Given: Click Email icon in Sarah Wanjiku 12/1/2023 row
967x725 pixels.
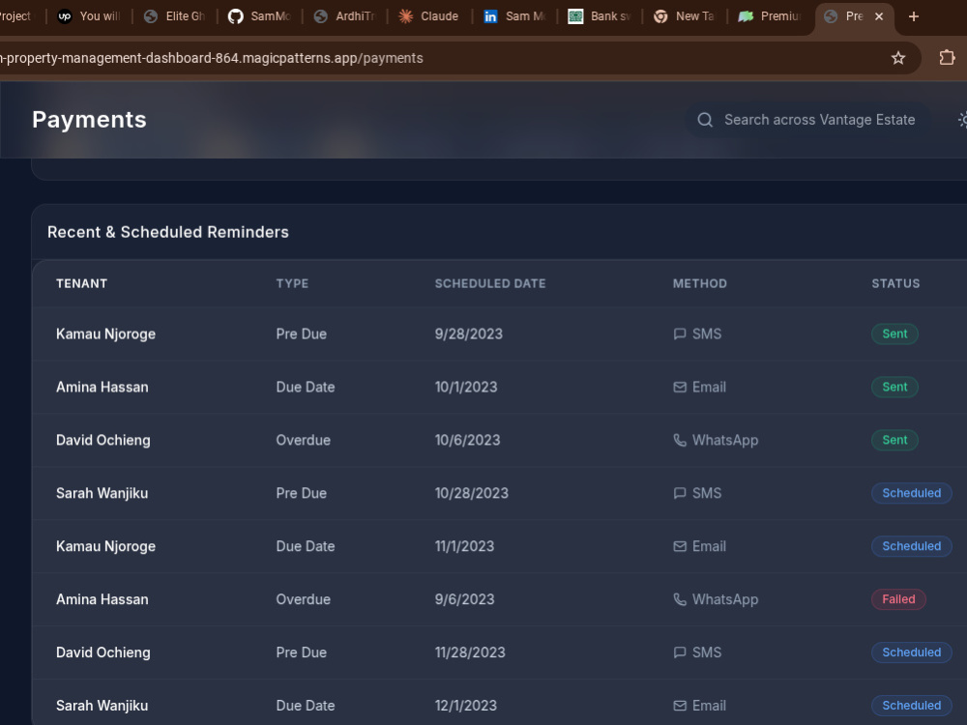Looking at the screenshot, I should [x=680, y=706].
